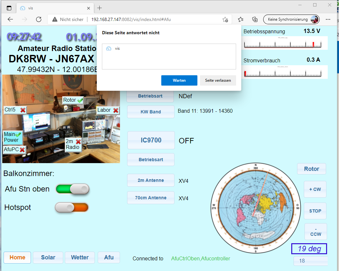The width and height of the screenshot is (339, 271).
Task: Click the '19 deg' heading display
Action: pyautogui.click(x=309, y=249)
